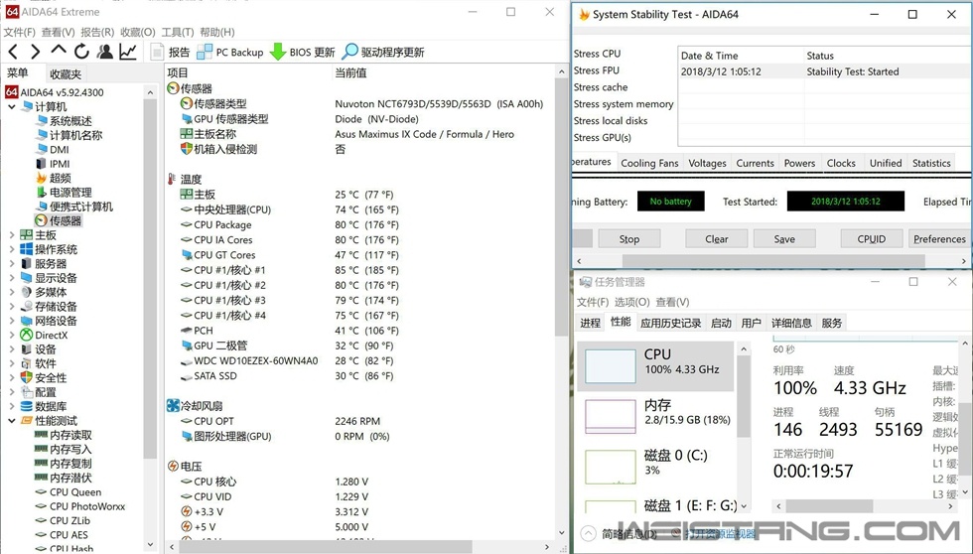Click the graph chart icon in AIDA64 toolbar
973x554 pixels.
pyautogui.click(x=128, y=52)
